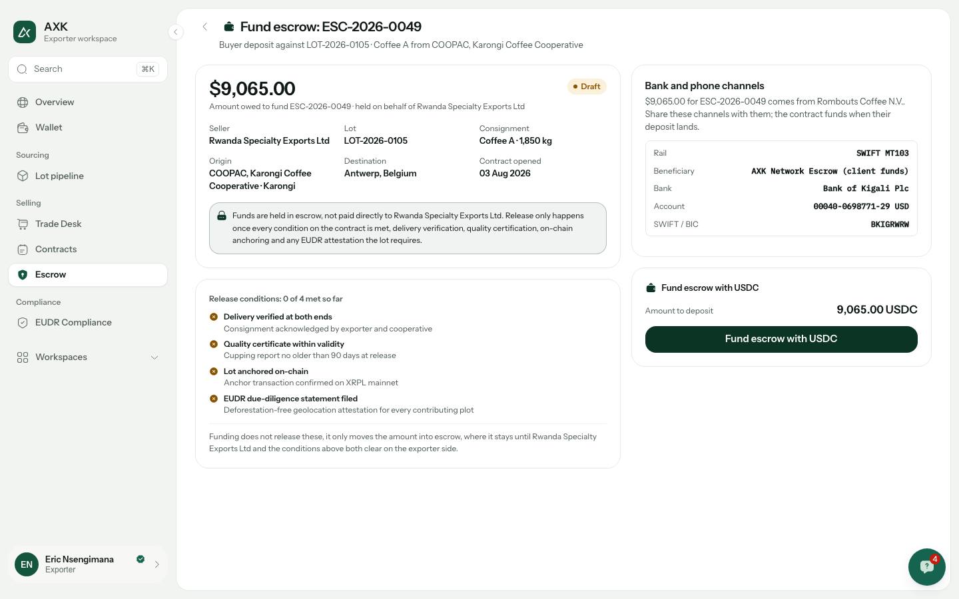
Task: Collapse the sidebar with the chevron button
Action: pos(176,32)
